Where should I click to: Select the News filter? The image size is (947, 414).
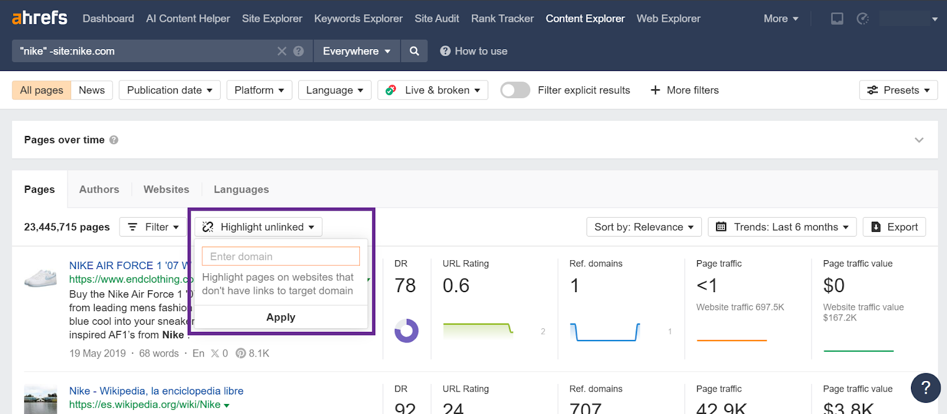coord(92,90)
